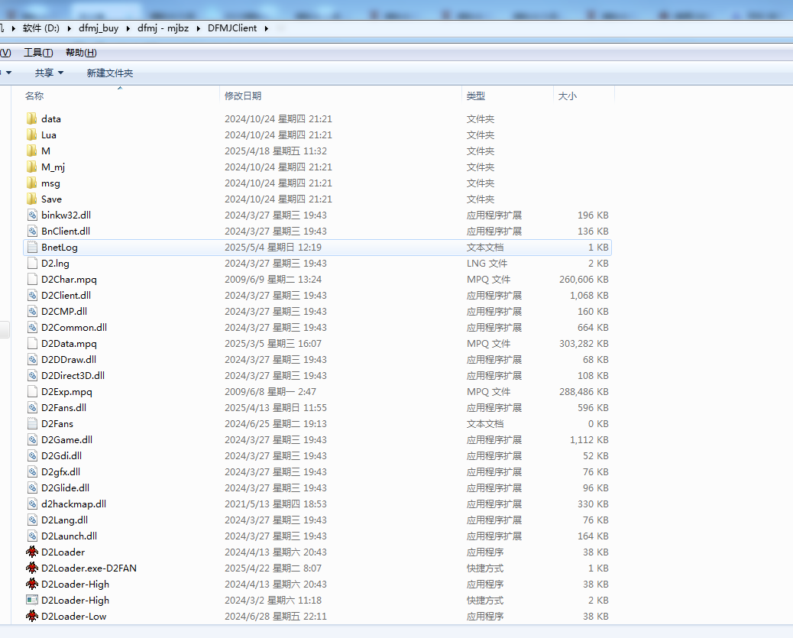The width and height of the screenshot is (793, 638).
Task: Click the D2Fans text document icon
Action: [32, 424]
